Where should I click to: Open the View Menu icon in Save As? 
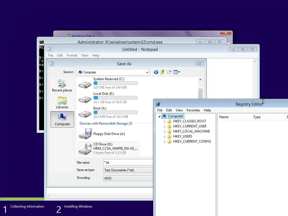coord(177,72)
